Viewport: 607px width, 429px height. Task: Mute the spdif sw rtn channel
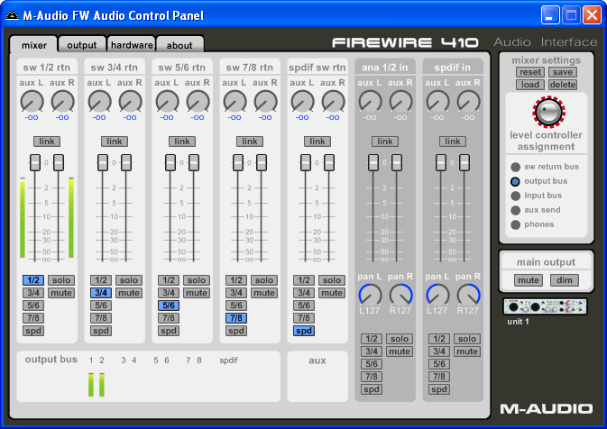coord(332,293)
